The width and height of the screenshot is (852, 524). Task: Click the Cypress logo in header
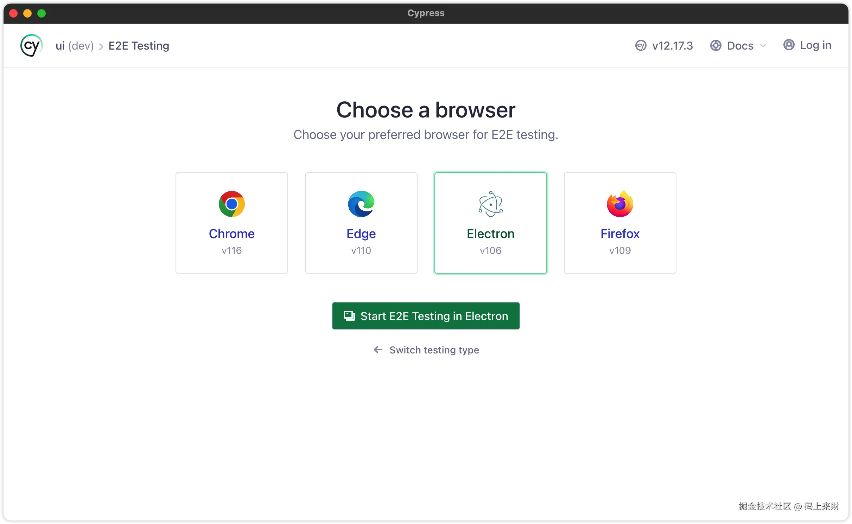31,45
